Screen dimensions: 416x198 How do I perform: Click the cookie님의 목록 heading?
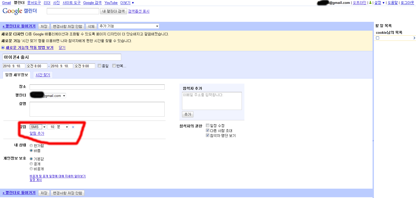click(389, 32)
